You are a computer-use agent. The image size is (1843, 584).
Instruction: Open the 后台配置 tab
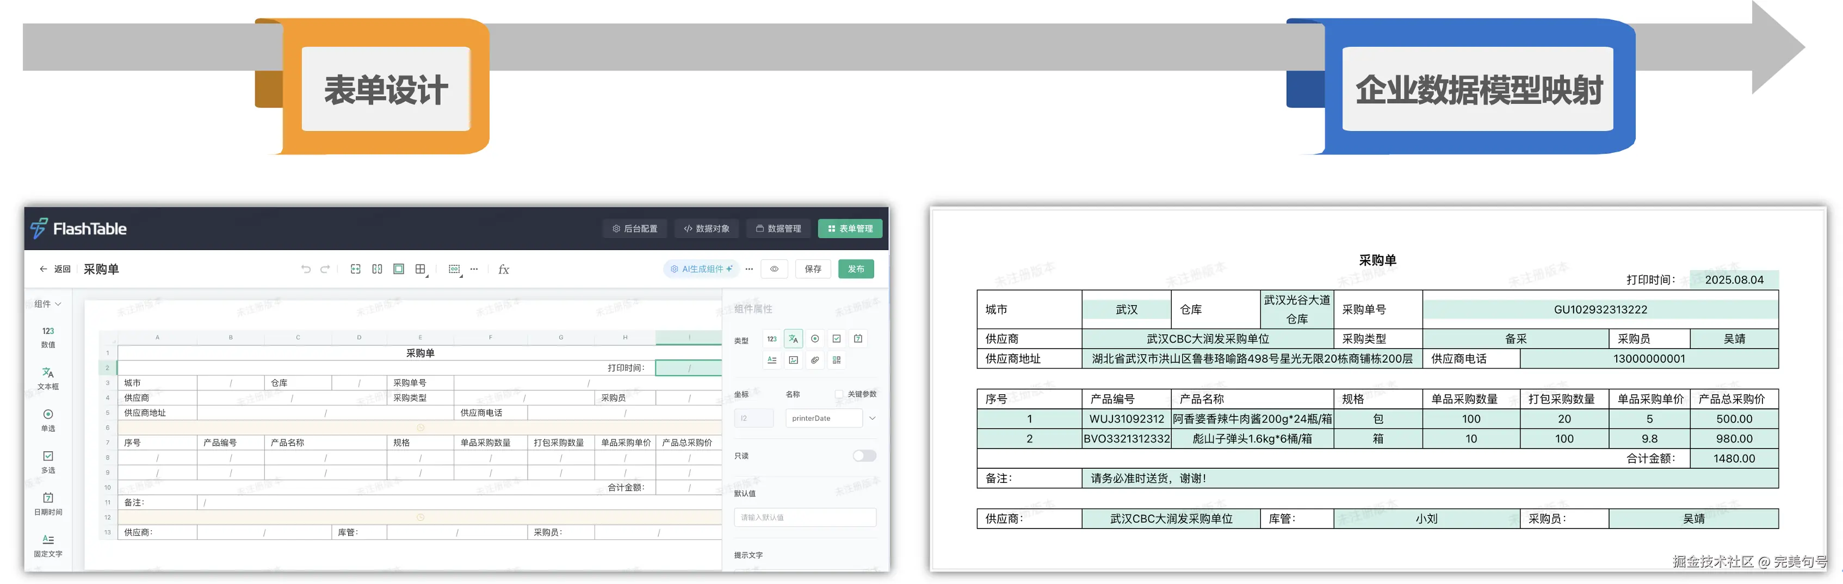[635, 229]
